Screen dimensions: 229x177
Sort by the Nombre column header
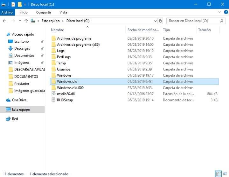click(57, 30)
